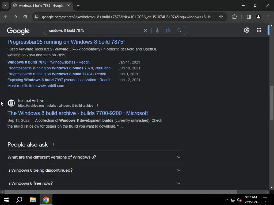Open Chrome side panel
This screenshot has height=205, width=274.
click(249, 17)
